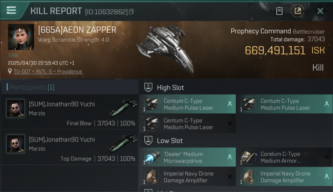Click X mark on Imperial Navy Drone Amplifier
333x192 pixels.
(230, 177)
